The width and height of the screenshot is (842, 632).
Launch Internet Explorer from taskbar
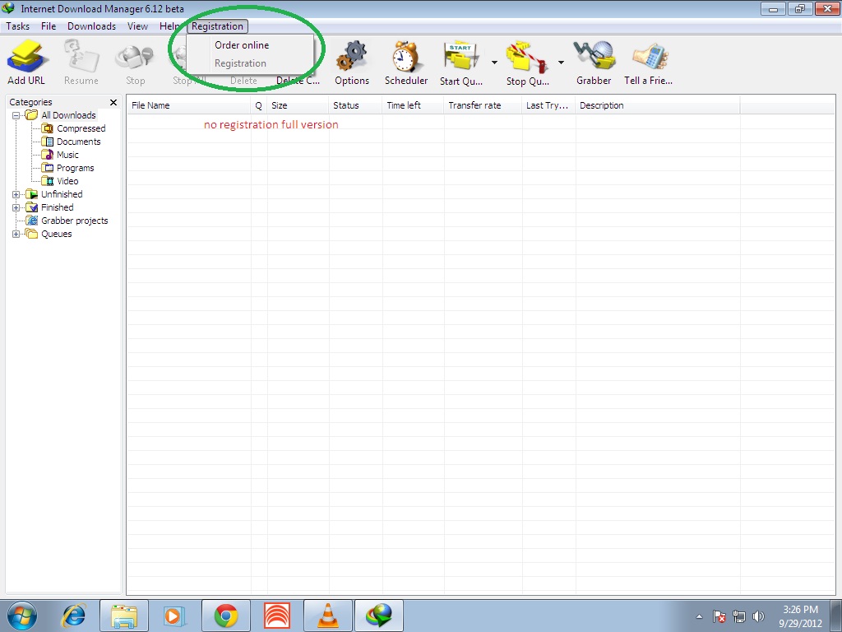pos(73,616)
